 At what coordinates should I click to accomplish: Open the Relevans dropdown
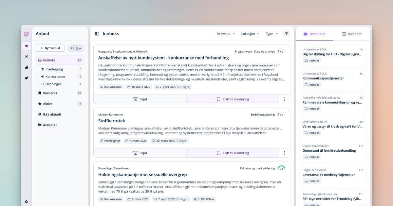225,33
